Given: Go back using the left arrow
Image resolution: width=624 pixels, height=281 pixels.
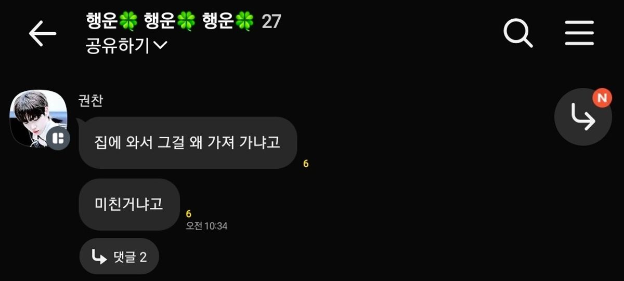Looking at the screenshot, I should coord(43,34).
